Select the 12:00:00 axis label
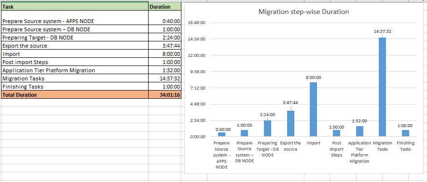 pos(196,55)
